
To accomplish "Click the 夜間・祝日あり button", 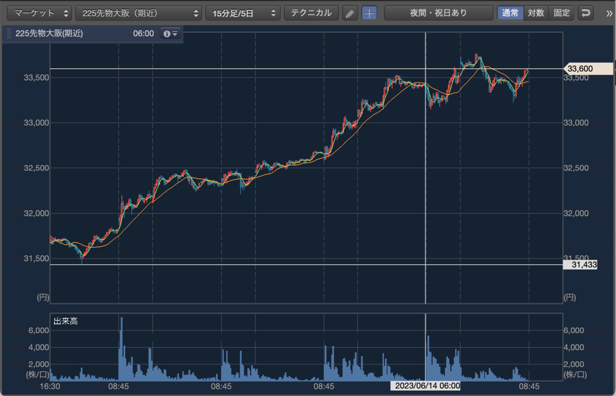I will pyautogui.click(x=438, y=13).
